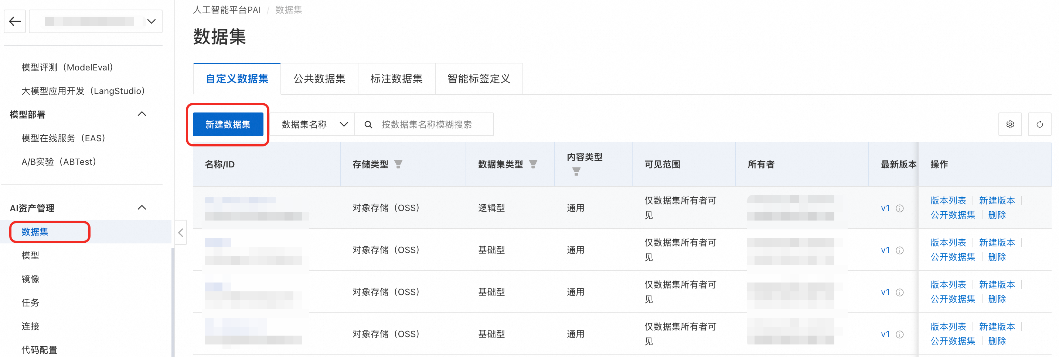Click 逻辑型 in the dataset type column
The width and height of the screenshot is (1059, 357).
[x=491, y=208]
